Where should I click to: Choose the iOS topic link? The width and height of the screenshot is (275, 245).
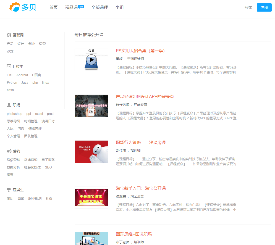pyautogui.click(x=9, y=75)
